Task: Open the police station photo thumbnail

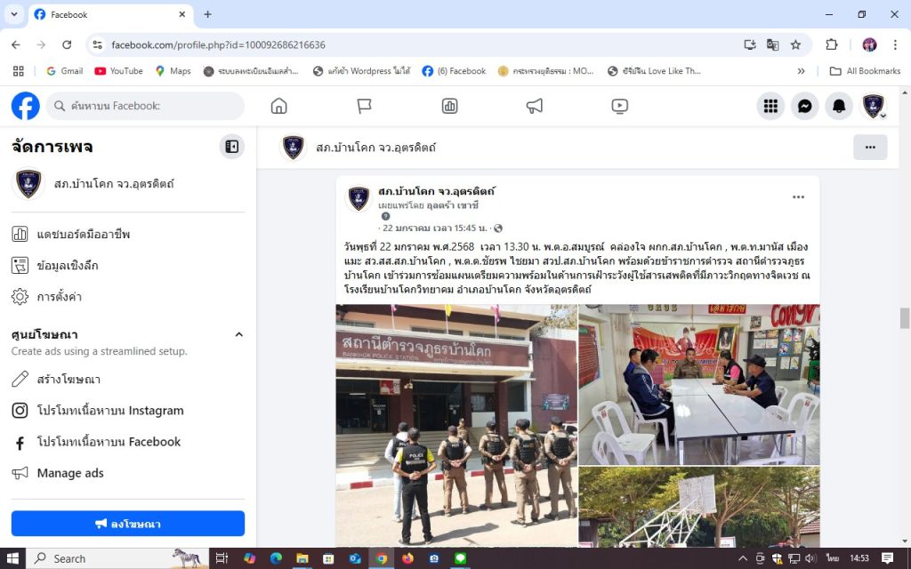Action: pyautogui.click(x=455, y=424)
